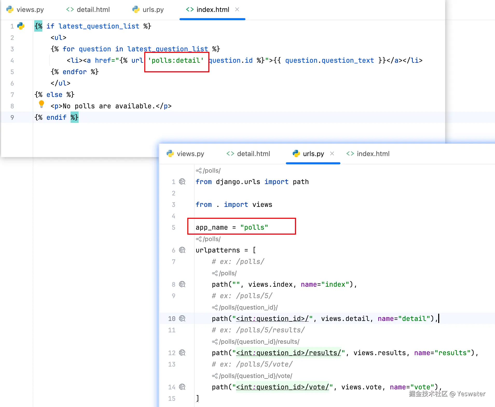
Task: Open urls.py tab in upper editor
Action: pos(148,10)
